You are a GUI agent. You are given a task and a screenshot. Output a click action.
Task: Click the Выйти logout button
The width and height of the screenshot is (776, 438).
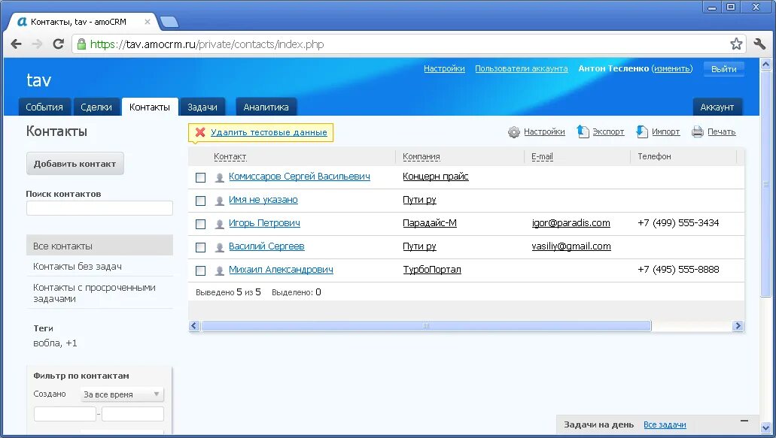[x=724, y=68]
